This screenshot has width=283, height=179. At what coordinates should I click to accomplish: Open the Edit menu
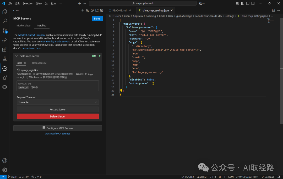[x=18, y=3]
